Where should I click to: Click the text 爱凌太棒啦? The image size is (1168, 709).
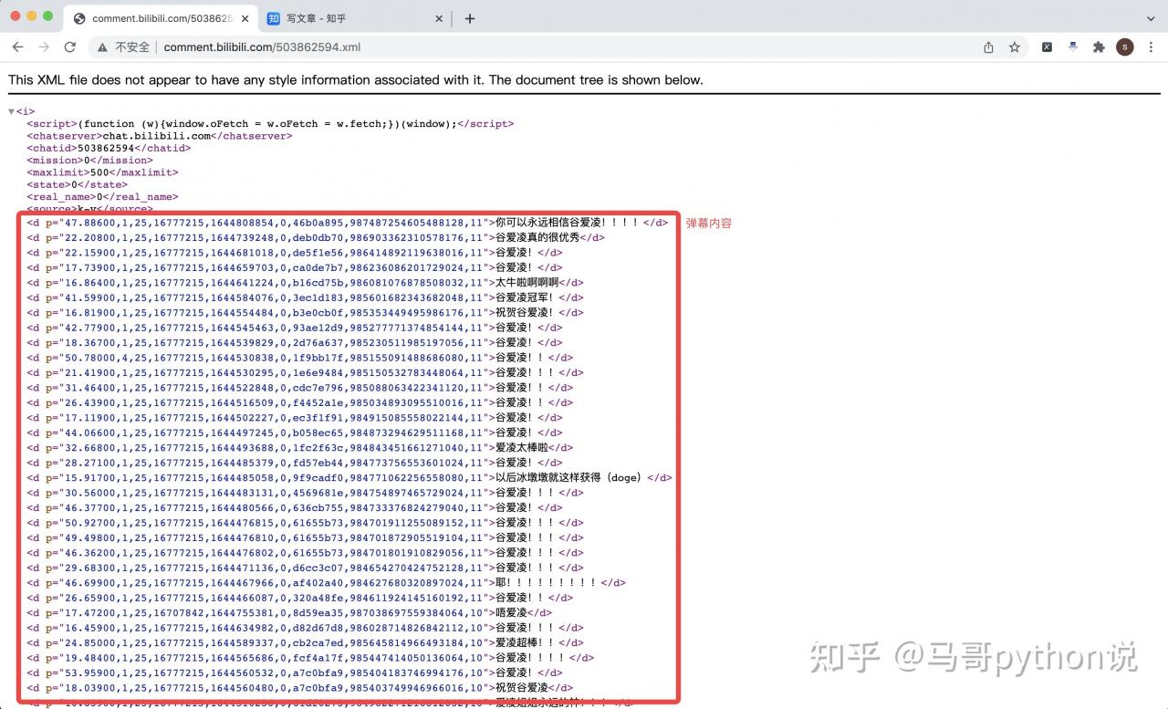(521, 447)
